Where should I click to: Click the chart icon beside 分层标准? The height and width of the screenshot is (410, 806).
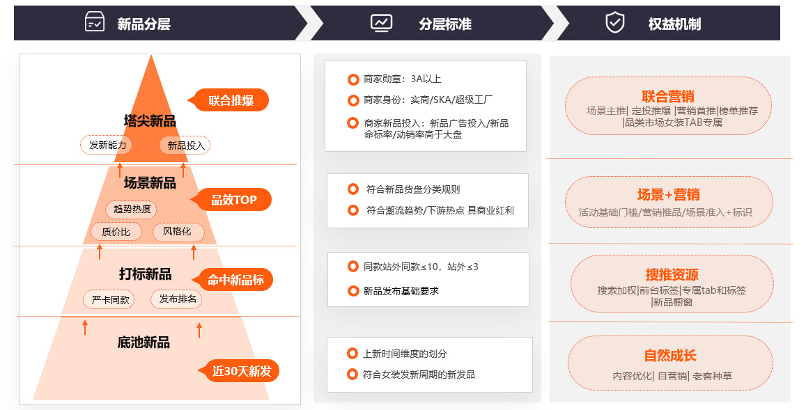[x=380, y=22]
